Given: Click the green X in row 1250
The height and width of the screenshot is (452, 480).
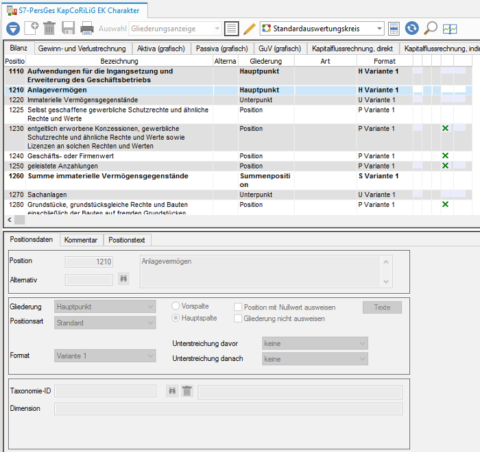Looking at the screenshot, I should tap(446, 166).
